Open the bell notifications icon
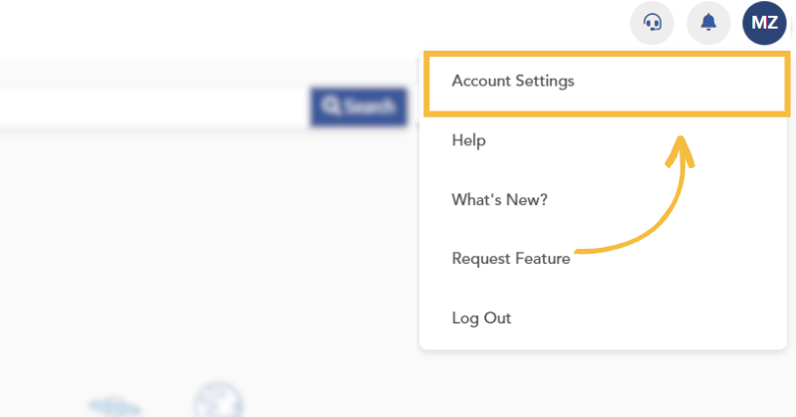The height and width of the screenshot is (417, 796). pos(708,23)
